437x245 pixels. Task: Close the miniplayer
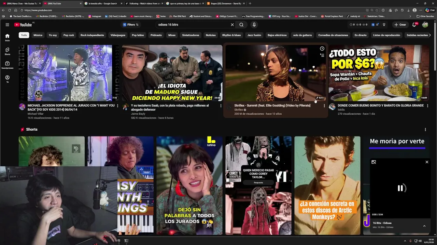pos(427,162)
